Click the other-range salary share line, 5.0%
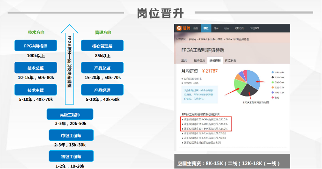This screenshot has width=322, height=169. point(202,142)
